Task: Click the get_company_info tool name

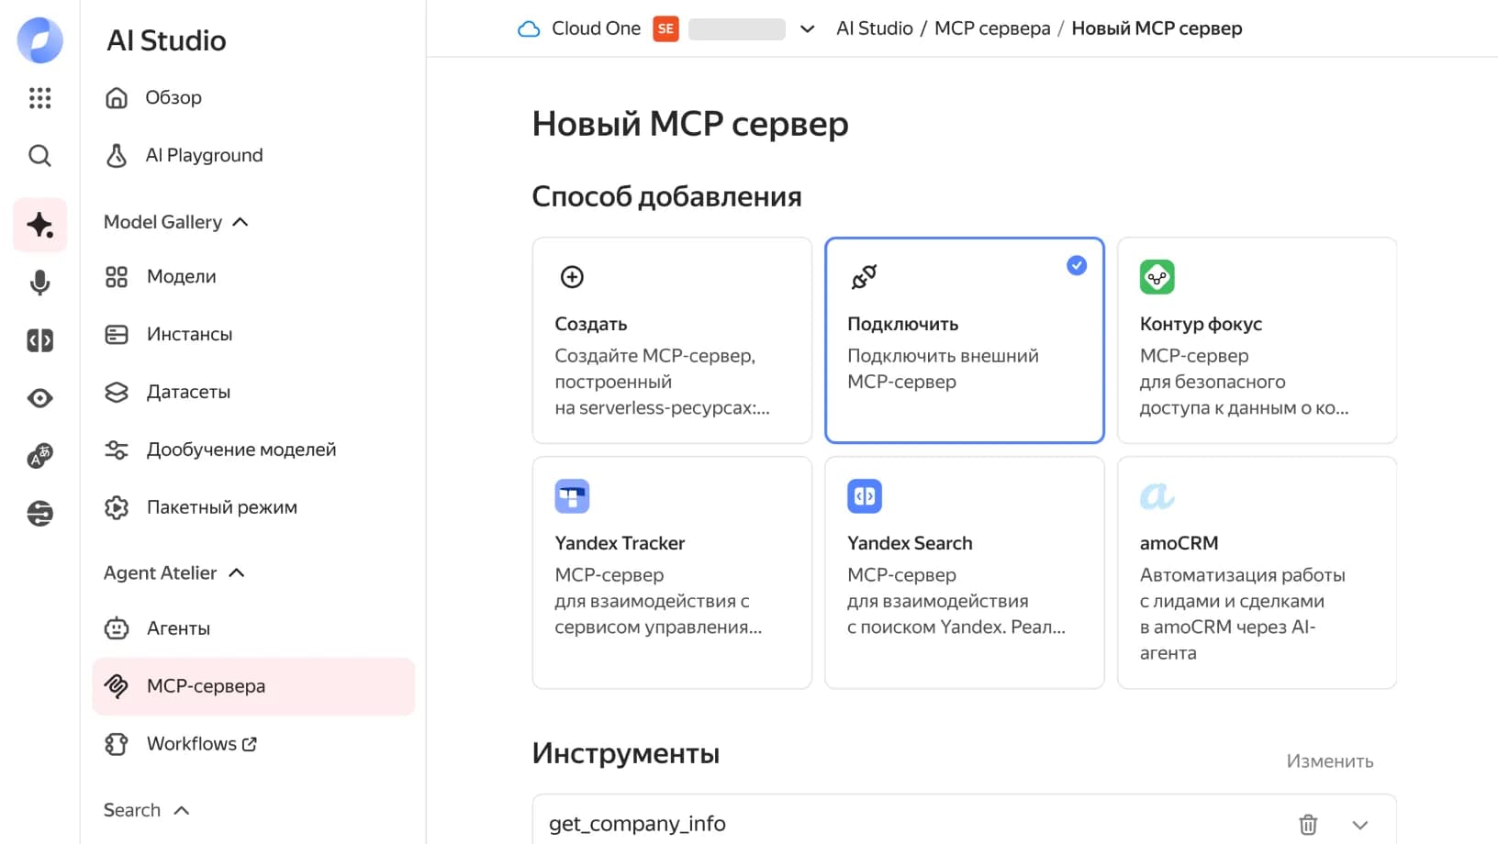Action: pyautogui.click(x=637, y=824)
